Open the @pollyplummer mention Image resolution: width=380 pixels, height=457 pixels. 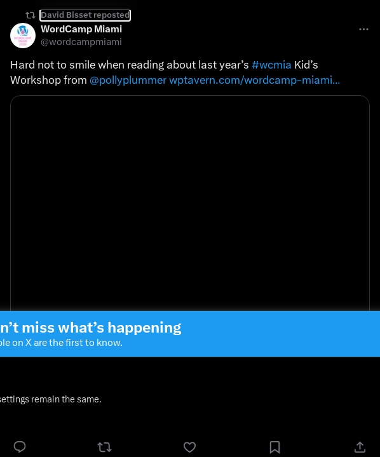[x=128, y=80]
